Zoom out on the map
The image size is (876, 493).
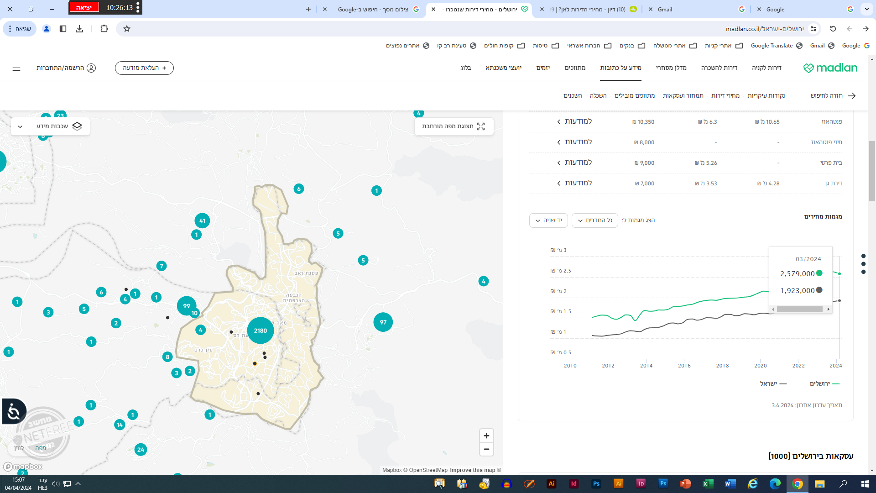pyautogui.click(x=486, y=450)
